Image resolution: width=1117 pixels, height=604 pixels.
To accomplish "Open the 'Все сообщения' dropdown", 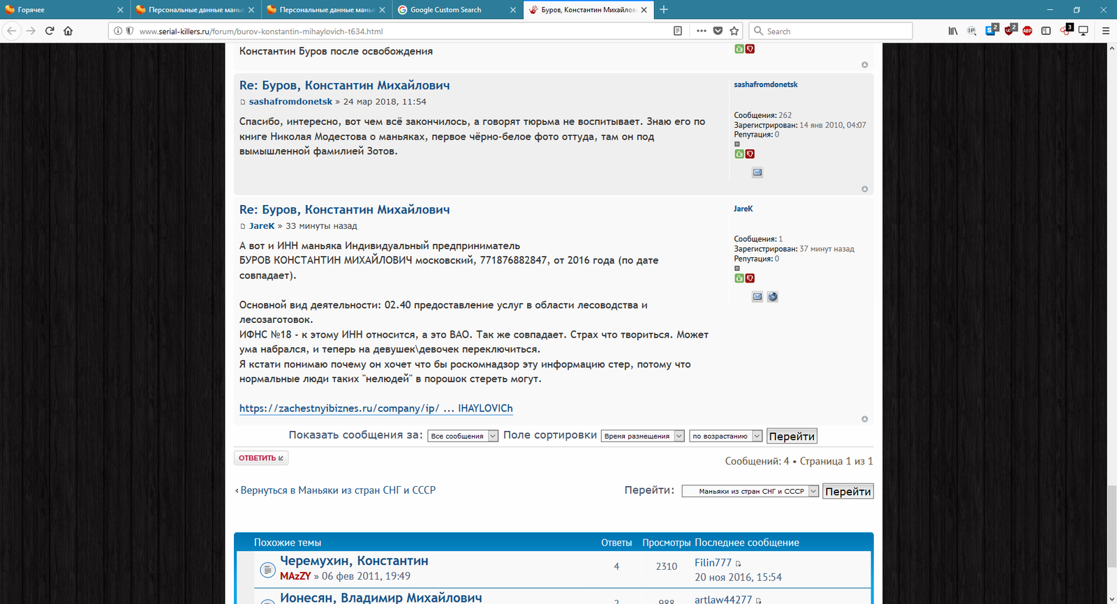I will click(463, 436).
